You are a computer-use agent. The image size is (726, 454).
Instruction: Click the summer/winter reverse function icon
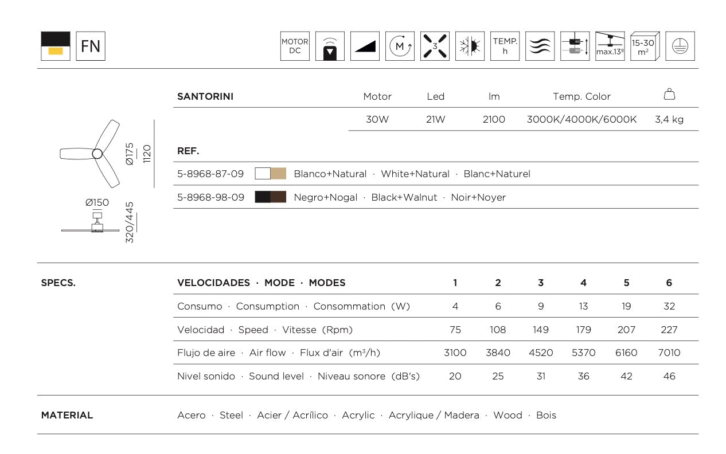(470, 46)
